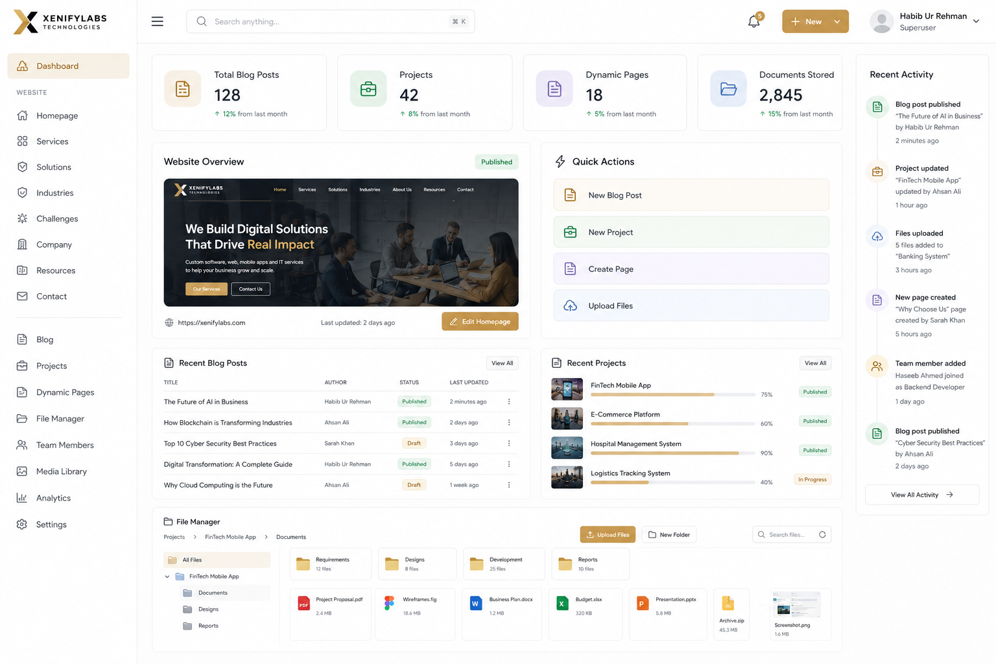Open the Business Plan.docx Word icon

[475, 604]
